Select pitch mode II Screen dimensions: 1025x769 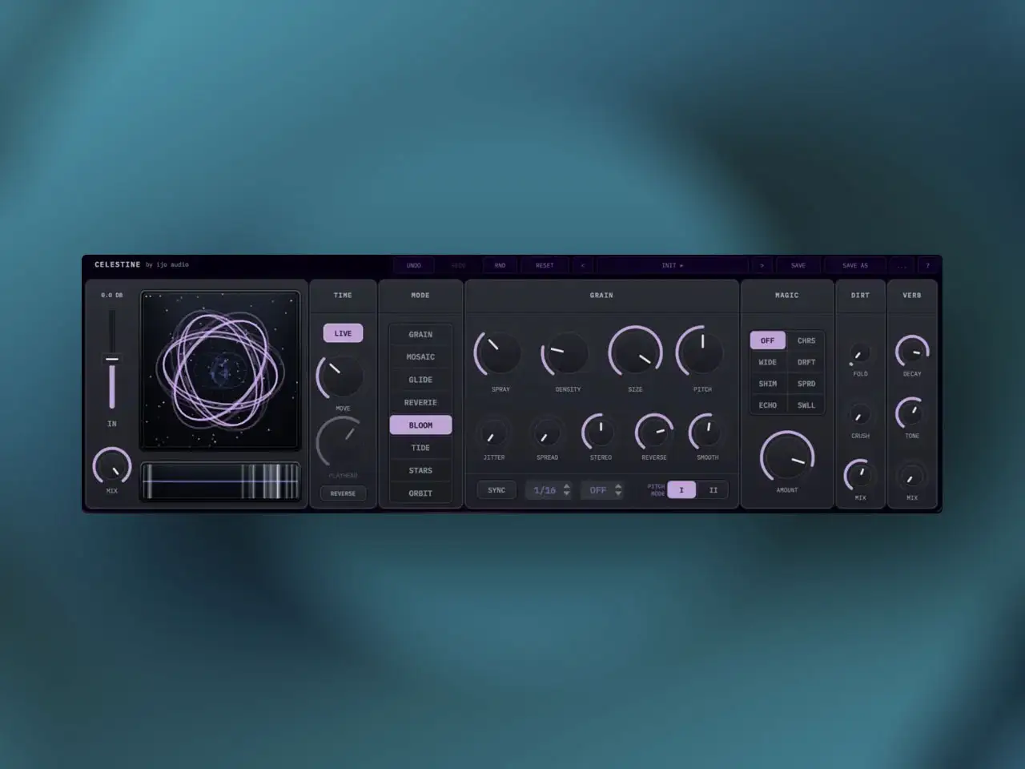(x=713, y=490)
